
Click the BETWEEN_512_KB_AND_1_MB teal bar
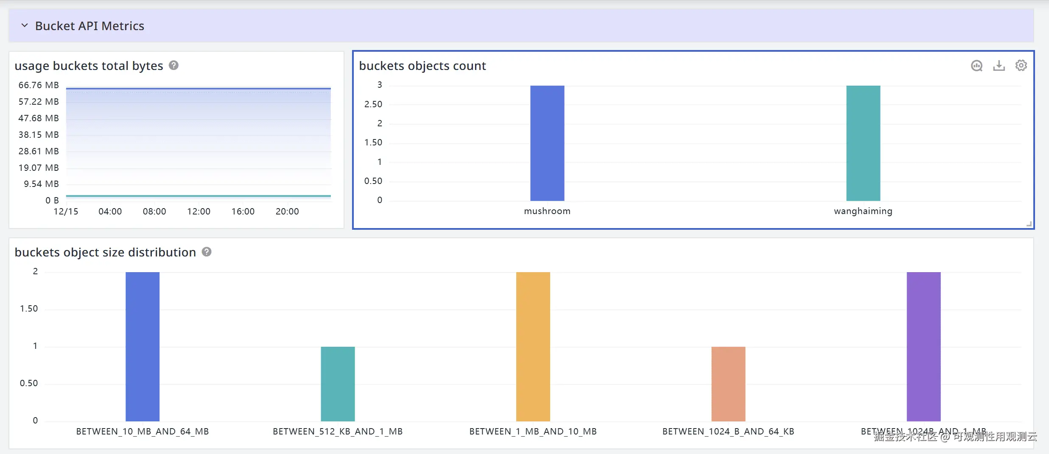(x=338, y=384)
